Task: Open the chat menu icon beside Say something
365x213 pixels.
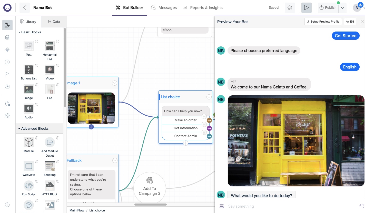Action: click(222, 206)
